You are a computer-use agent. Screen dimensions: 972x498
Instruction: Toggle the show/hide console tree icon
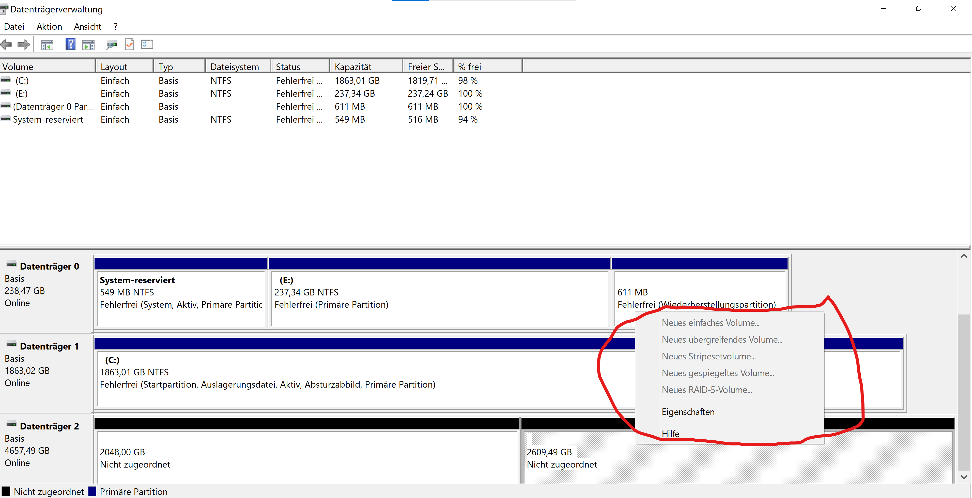[47, 45]
